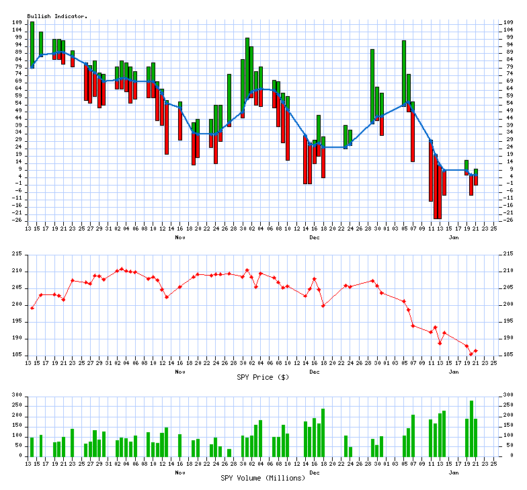Image resolution: width=527 pixels, height=490 pixels.
Task: Click the "SPY Price ($)" axis caption
Action: tap(263, 376)
